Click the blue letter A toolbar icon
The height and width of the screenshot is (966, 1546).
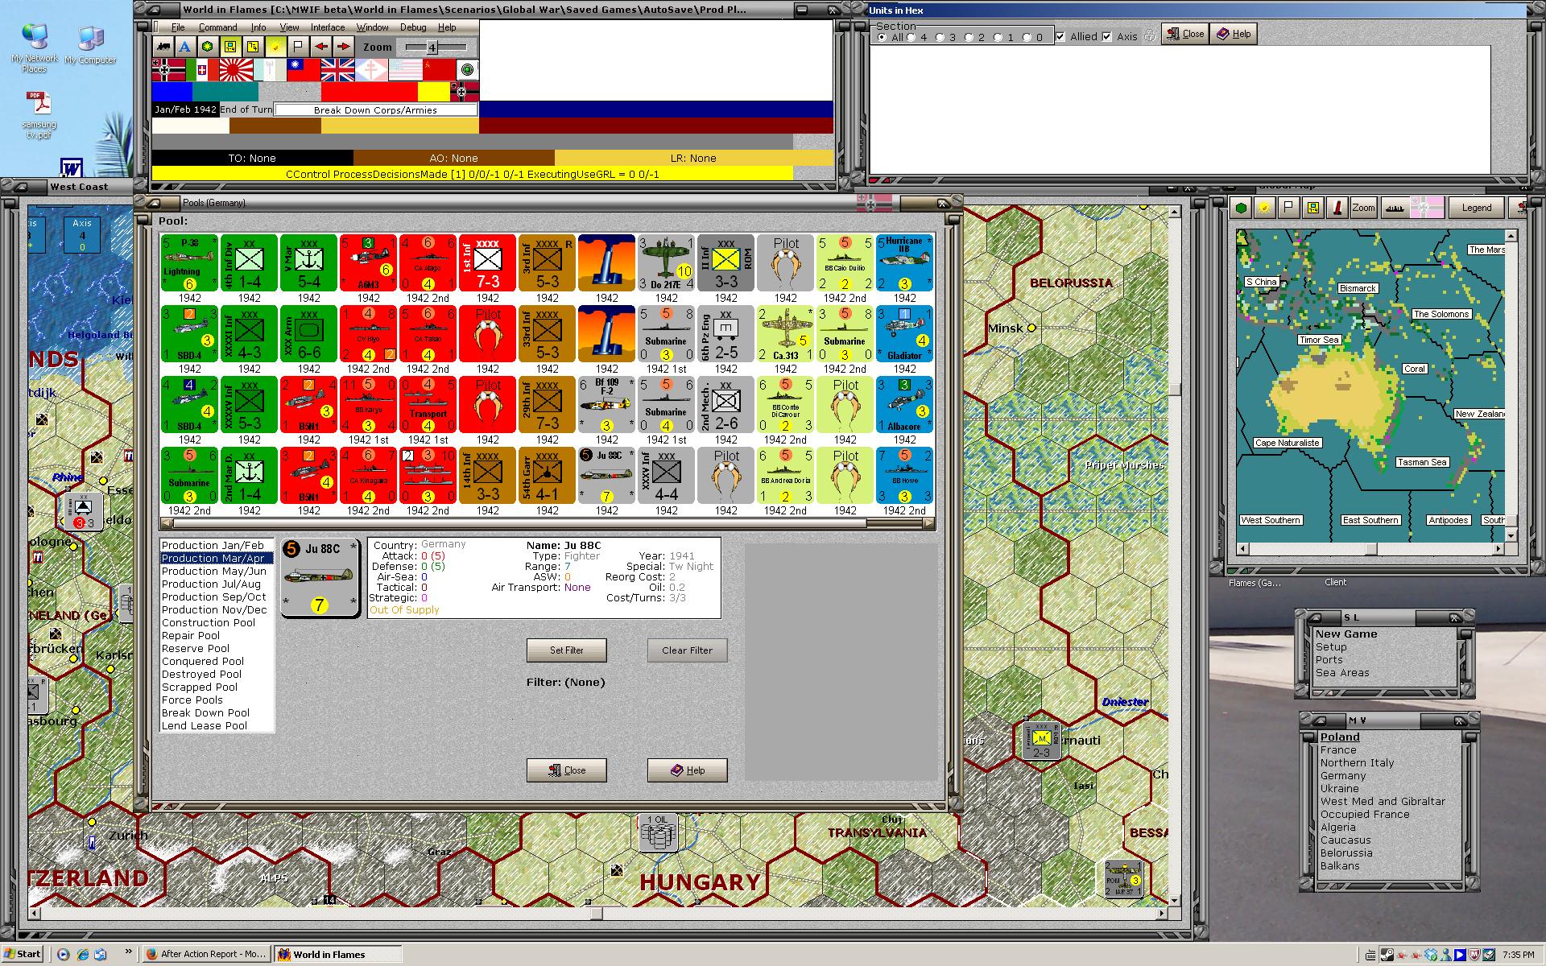pos(185,47)
